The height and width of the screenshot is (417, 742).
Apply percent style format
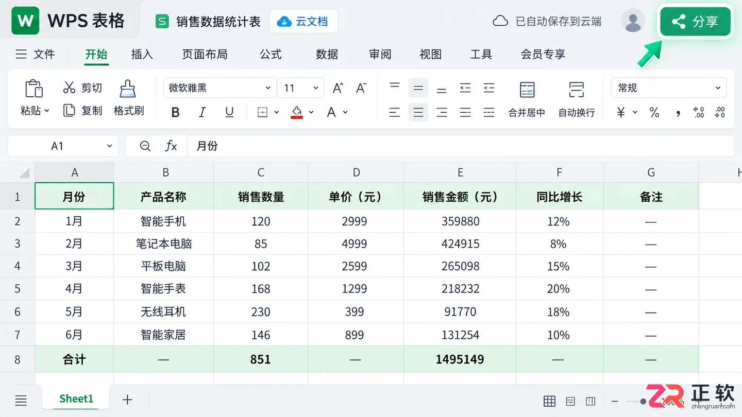click(654, 112)
